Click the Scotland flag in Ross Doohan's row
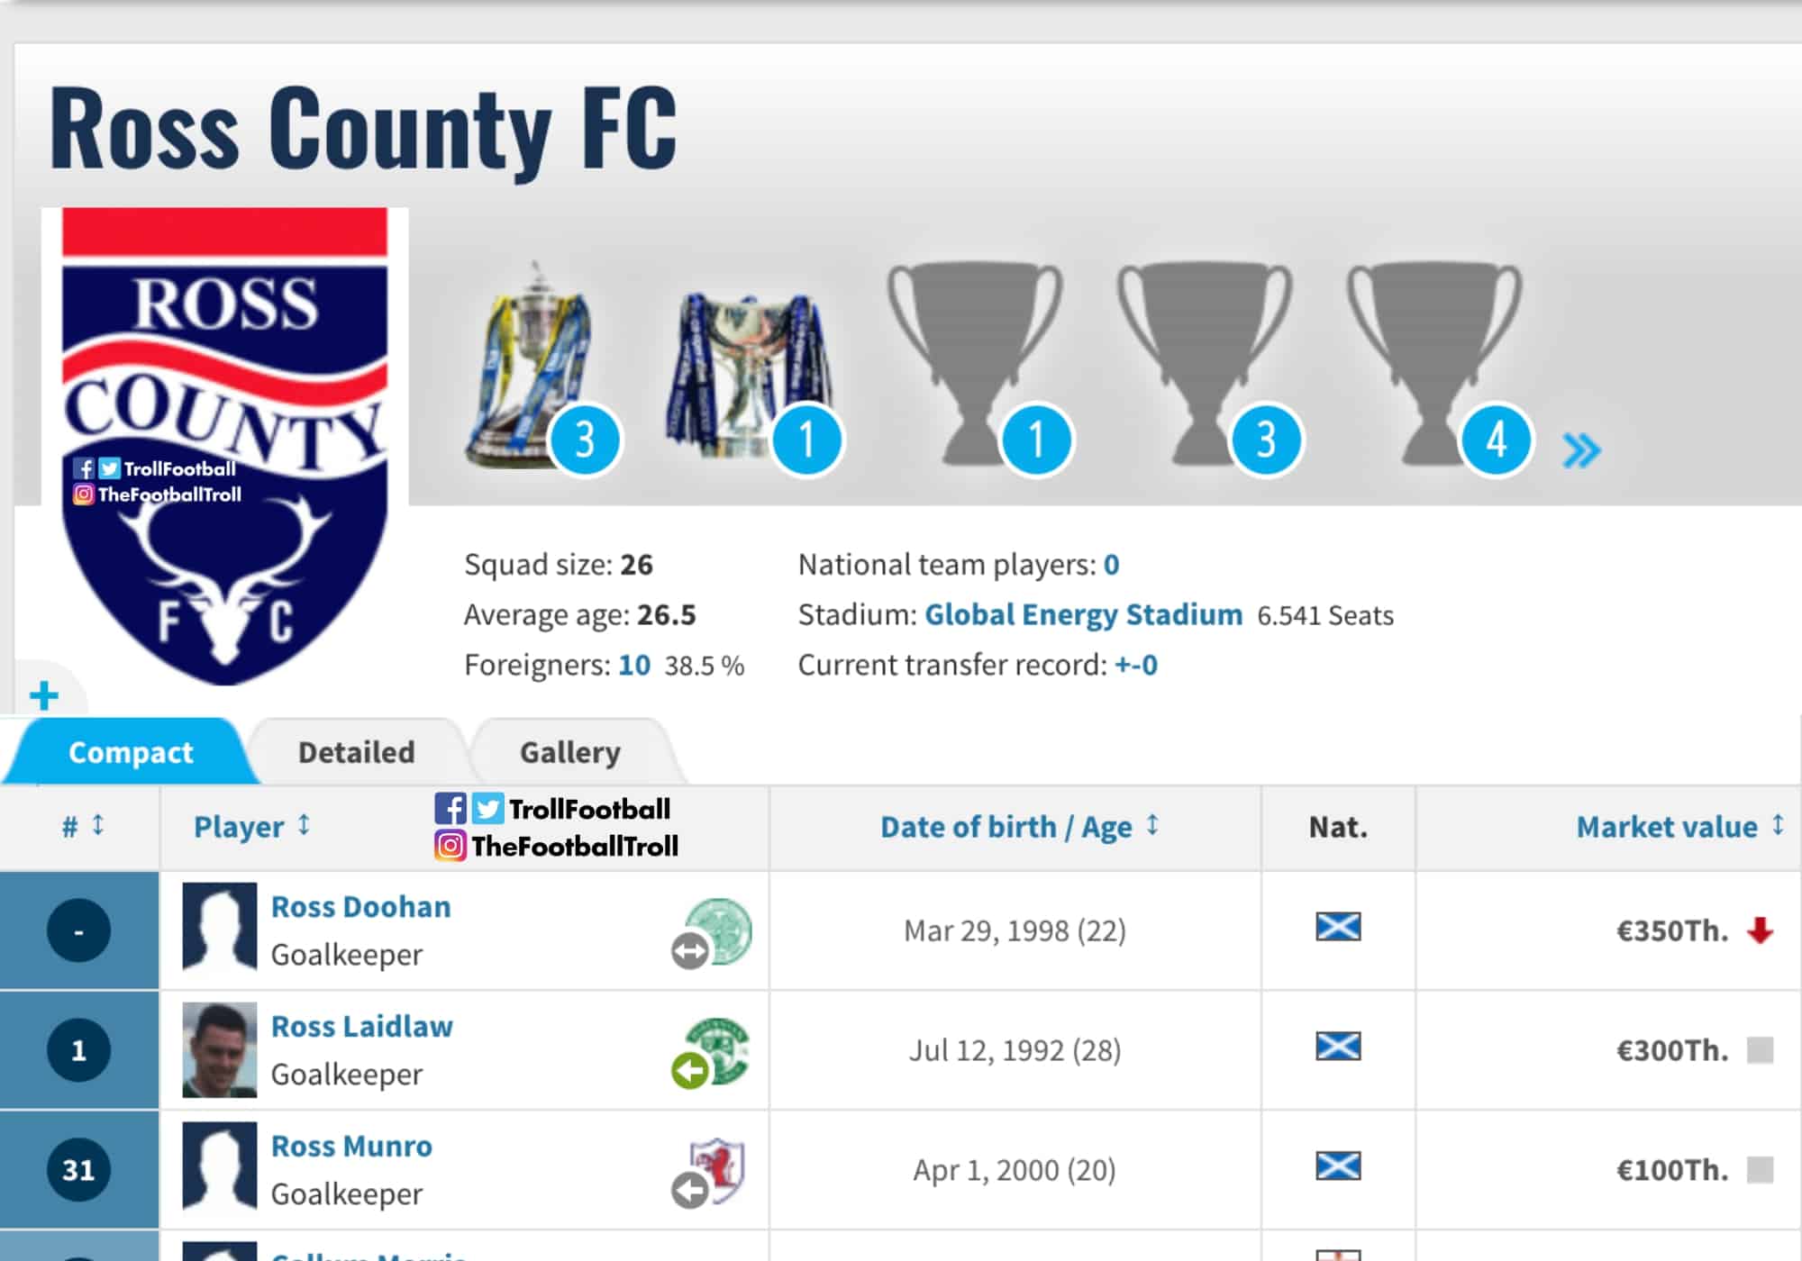The width and height of the screenshot is (1802, 1261). click(1338, 927)
